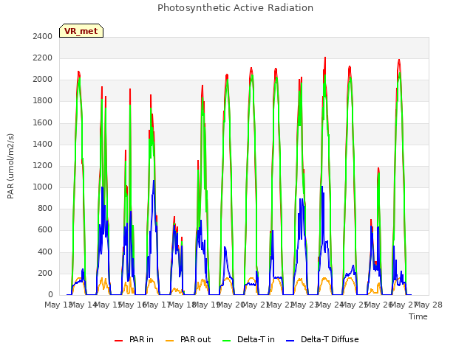Viewport: 473px width, 354px height.
Task: Click the 400 y-axis tick value
Action: point(45,251)
